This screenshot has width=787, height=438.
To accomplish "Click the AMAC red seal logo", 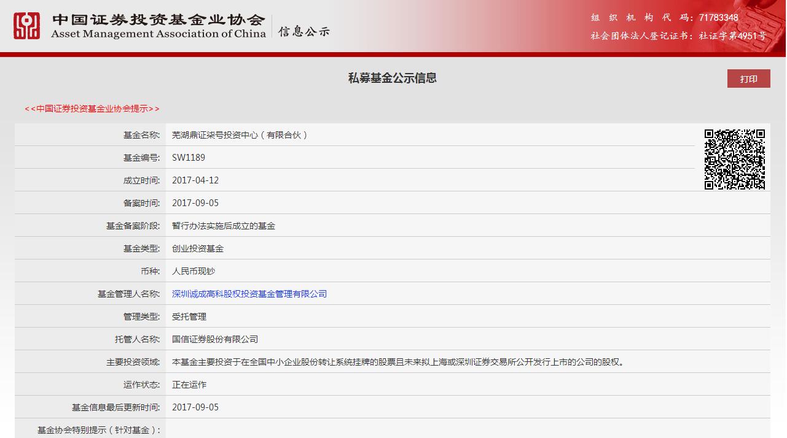I will 27,26.
